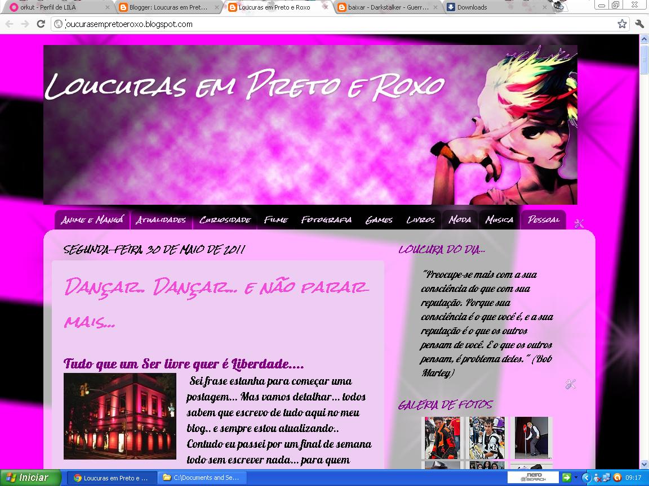This screenshot has height=486, width=649.
Task: Open the Fotografia blog category
Action: point(326,219)
